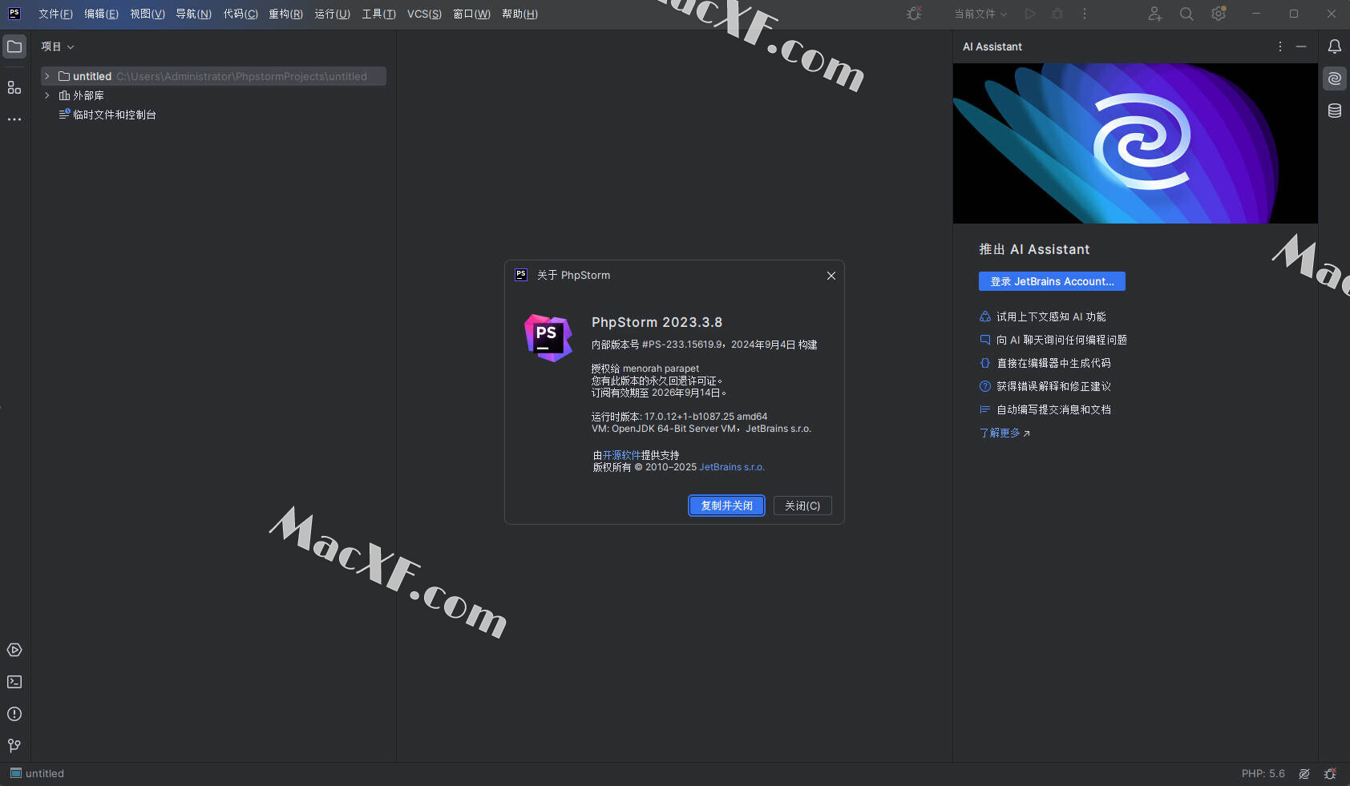Image resolution: width=1350 pixels, height=786 pixels.
Task: Open Notifications bell icon
Action: [1335, 46]
